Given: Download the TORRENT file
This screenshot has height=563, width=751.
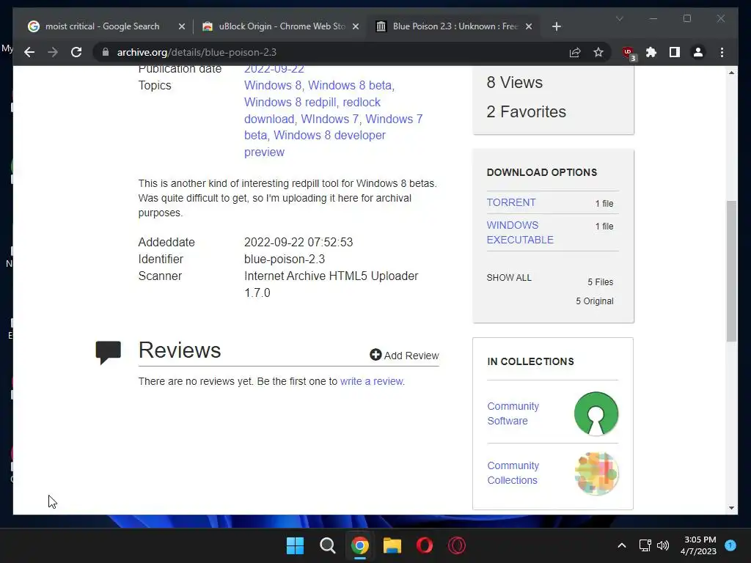Looking at the screenshot, I should pyautogui.click(x=511, y=202).
